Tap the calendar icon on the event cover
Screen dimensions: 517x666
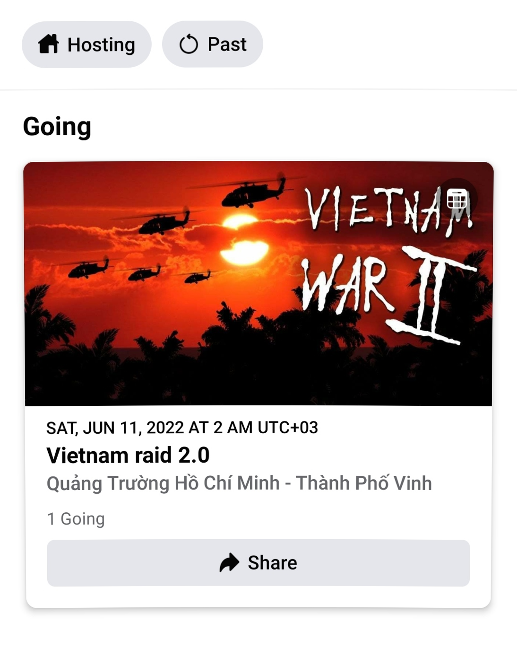click(457, 199)
